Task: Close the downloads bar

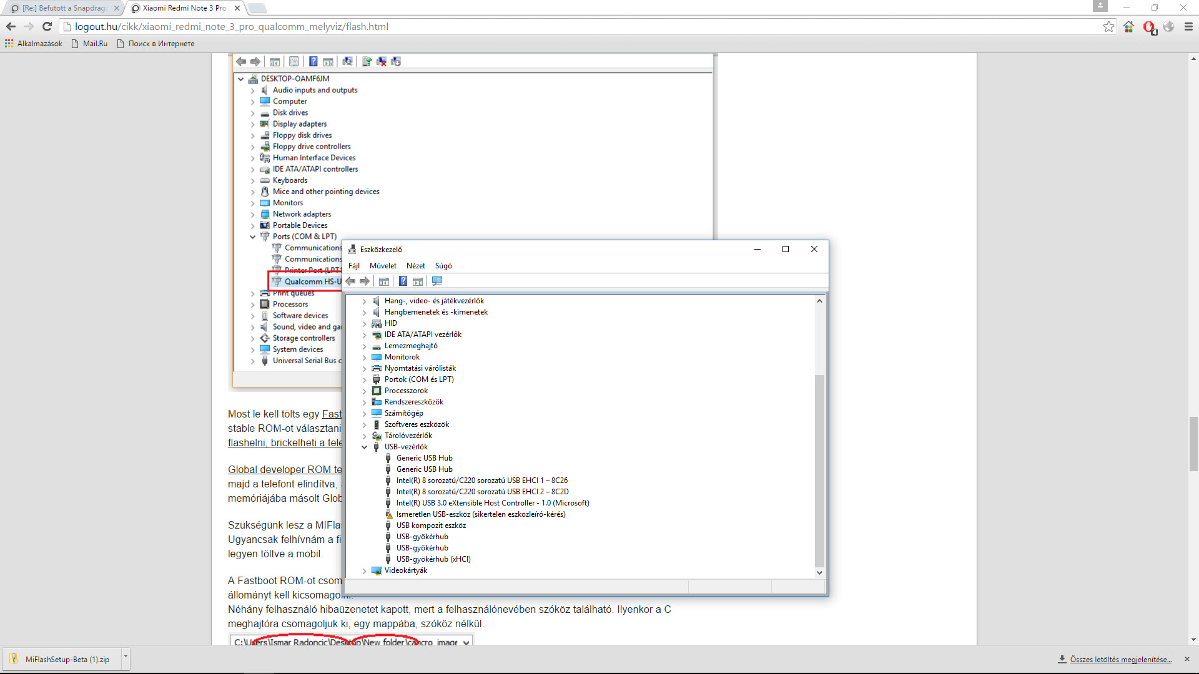Action: (1187, 659)
